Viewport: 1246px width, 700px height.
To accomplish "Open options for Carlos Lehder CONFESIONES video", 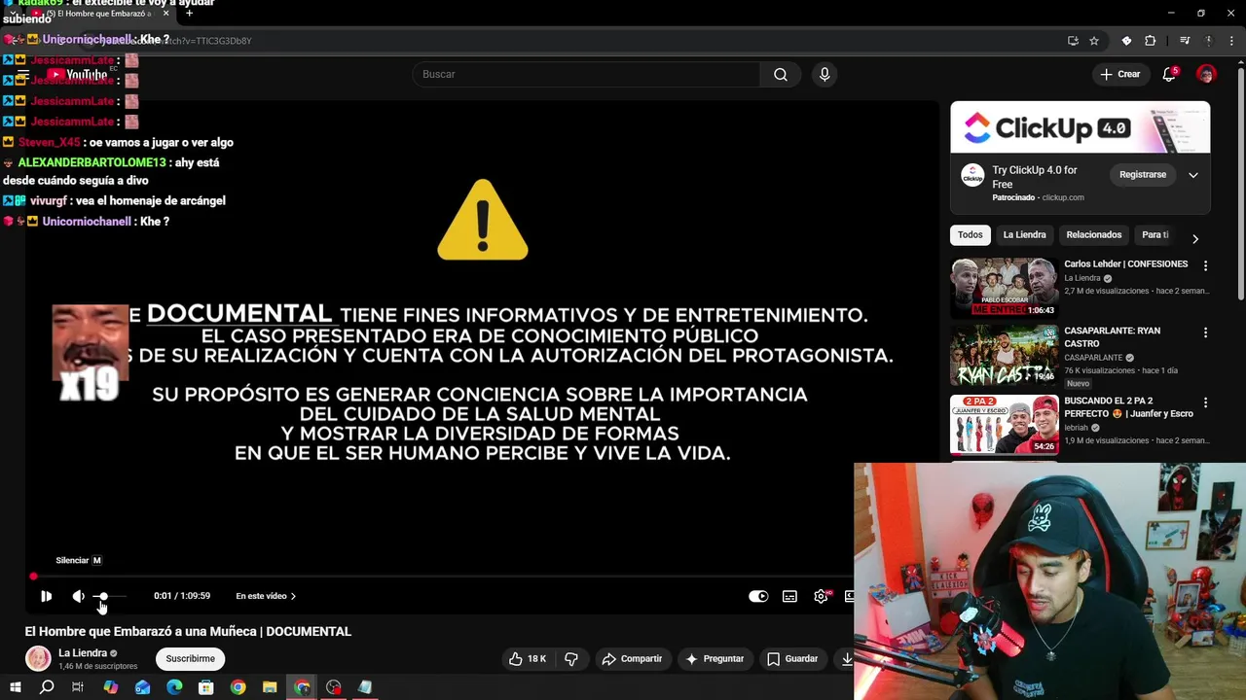I will pyautogui.click(x=1205, y=265).
